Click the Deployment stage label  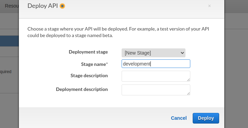click(x=88, y=52)
